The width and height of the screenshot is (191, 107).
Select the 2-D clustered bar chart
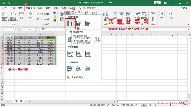[70, 54]
